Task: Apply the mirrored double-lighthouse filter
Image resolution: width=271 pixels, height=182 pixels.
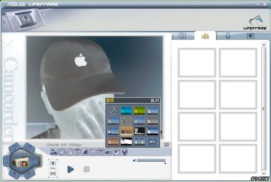Action: (139, 141)
